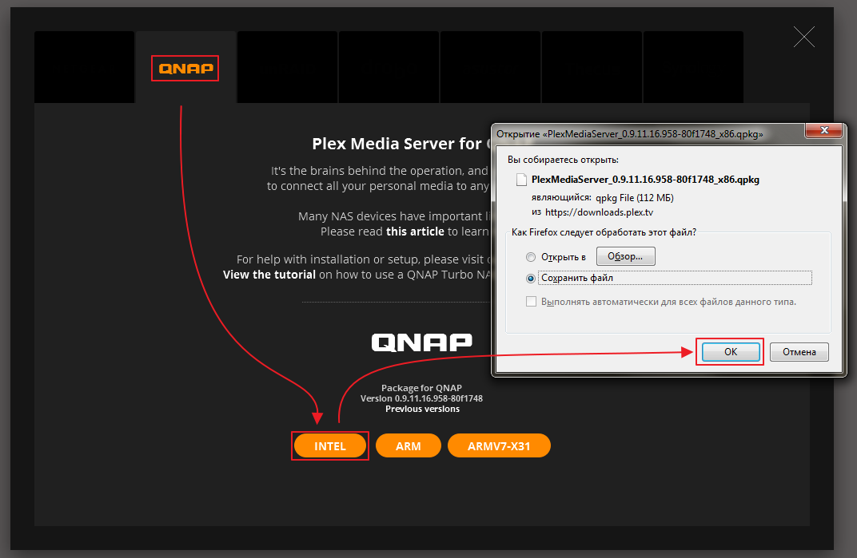Click the https://downloads.plex.tv source text
This screenshot has width=857, height=558.
pyautogui.click(x=599, y=212)
